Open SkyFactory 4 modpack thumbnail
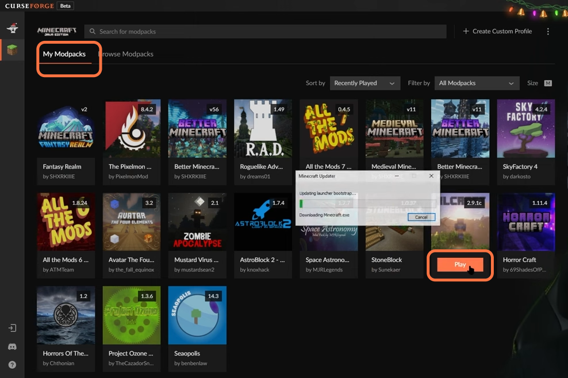The image size is (568, 378). click(x=525, y=128)
